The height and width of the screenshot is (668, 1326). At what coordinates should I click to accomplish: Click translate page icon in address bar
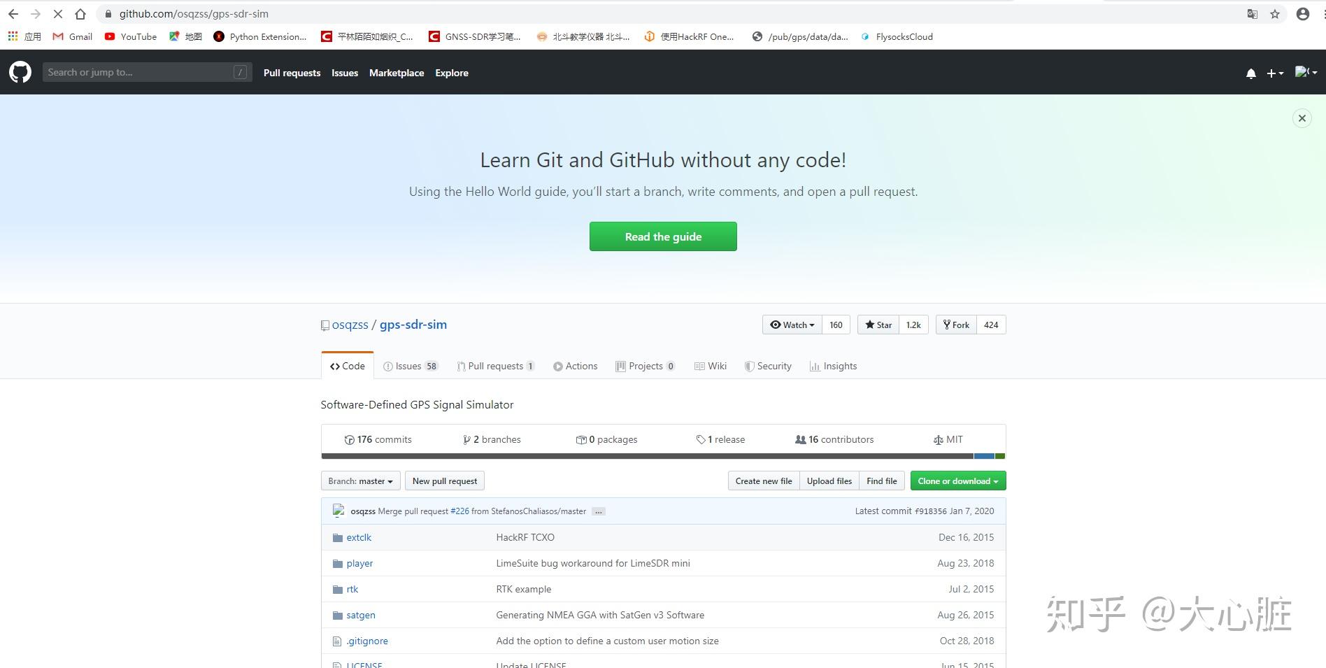click(x=1253, y=14)
